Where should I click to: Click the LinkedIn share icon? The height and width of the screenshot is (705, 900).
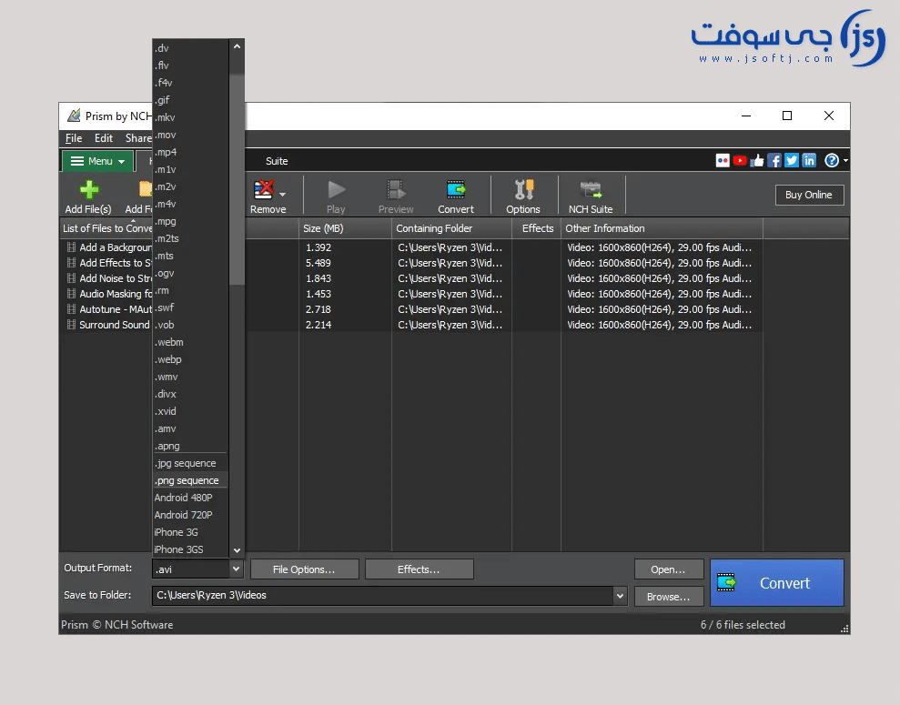[809, 161]
